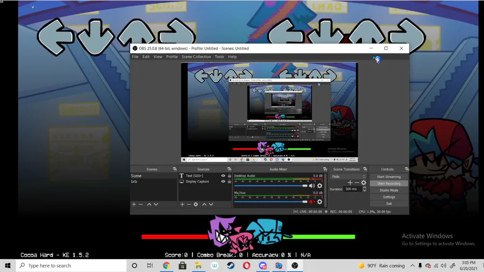Open Opera browser from the taskbar

point(247,266)
